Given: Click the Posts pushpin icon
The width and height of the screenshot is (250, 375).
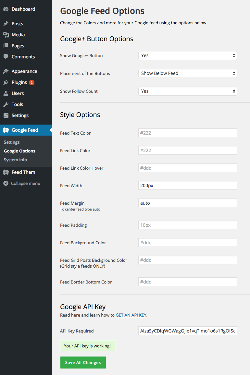Looking at the screenshot, I should 6,24.
